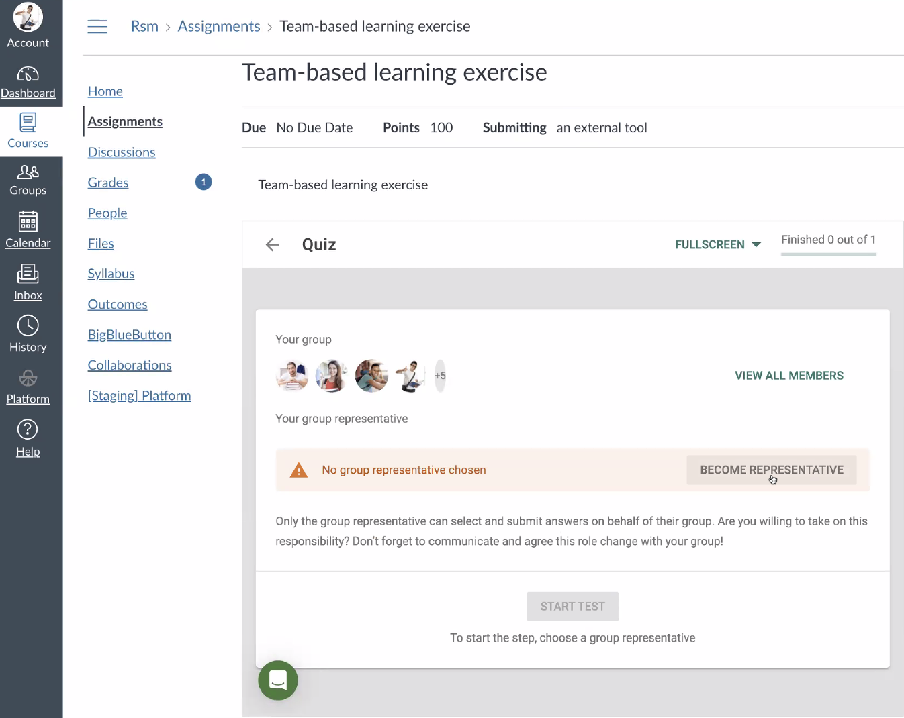Click the first group member avatar
Viewport: 904px width, 718px height.
point(292,376)
